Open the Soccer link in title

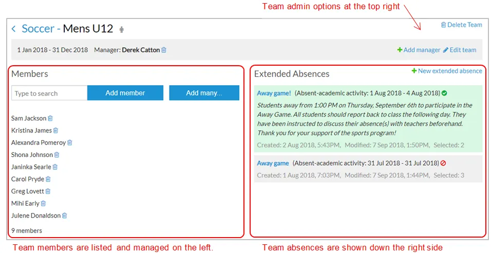click(x=37, y=28)
